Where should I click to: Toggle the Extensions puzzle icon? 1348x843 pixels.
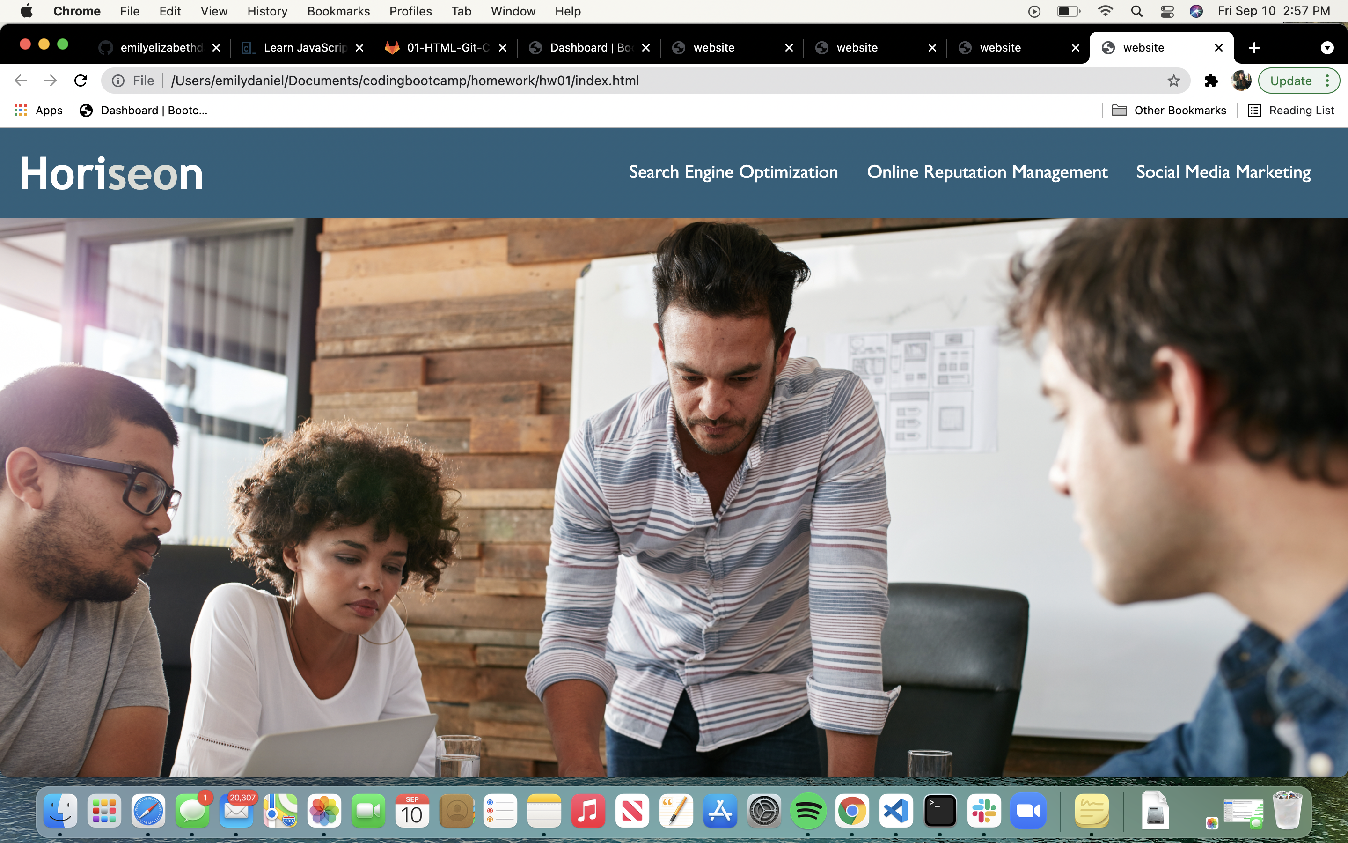tap(1211, 81)
